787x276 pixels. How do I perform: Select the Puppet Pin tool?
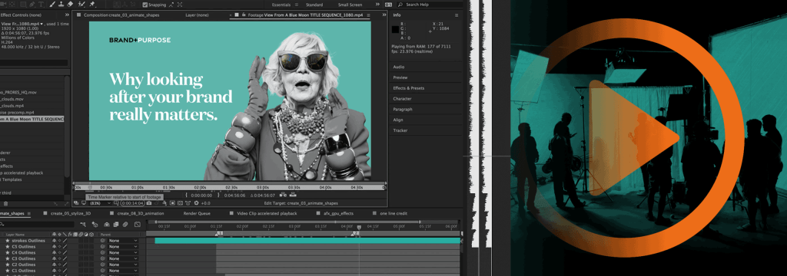(x=91, y=5)
